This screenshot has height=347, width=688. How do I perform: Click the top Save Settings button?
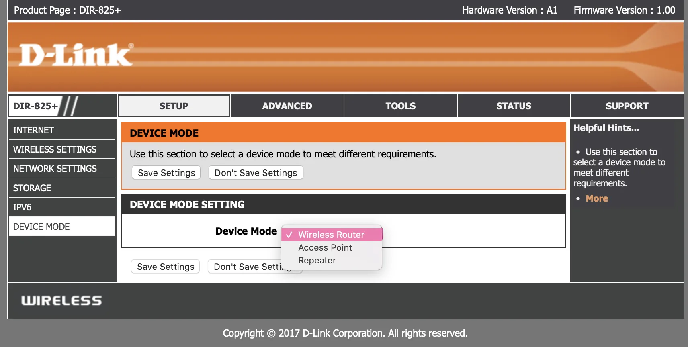166,173
